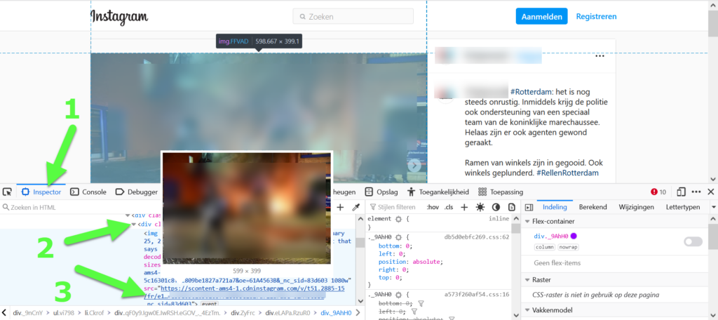Image resolution: width=718 pixels, height=320 pixels.
Task: Collapse the Flex-container section
Action: [x=527, y=222]
